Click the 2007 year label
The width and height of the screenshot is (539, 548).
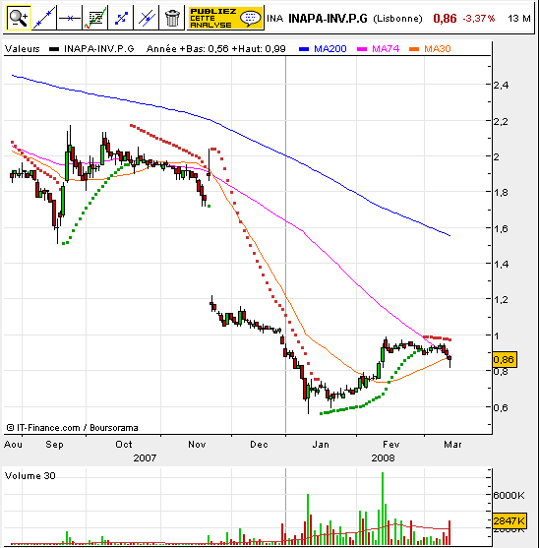pos(145,458)
